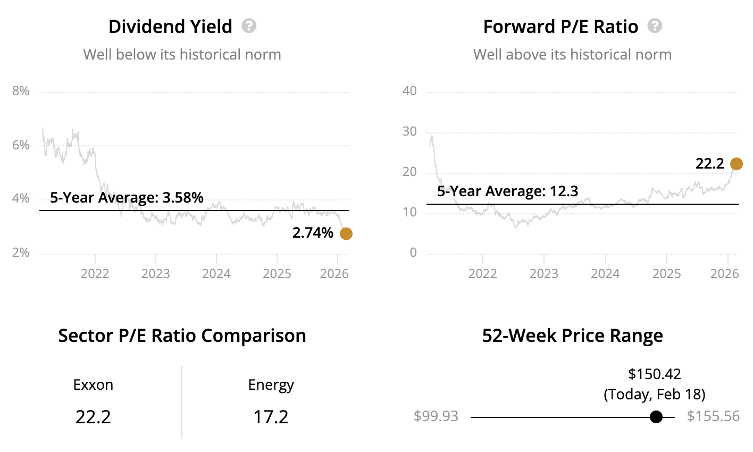Click the Sector P/E Ratio Comparison heading
Image resolution: width=753 pixels, height=452 pixels.
(x=182, y=336)
